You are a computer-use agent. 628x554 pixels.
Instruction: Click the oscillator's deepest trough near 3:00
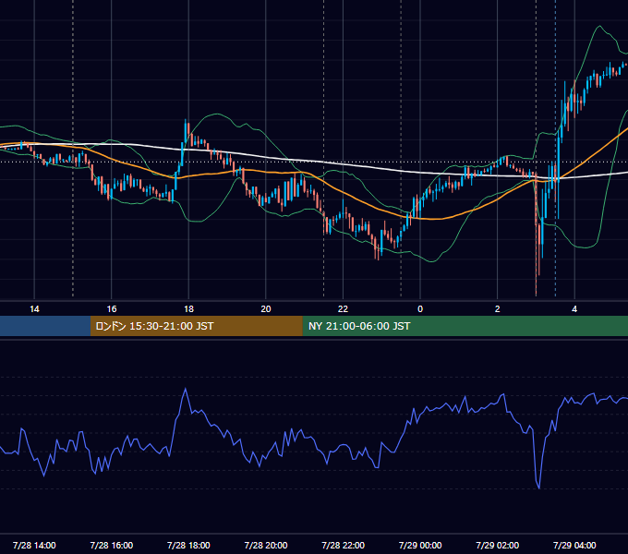pos(539,488)
